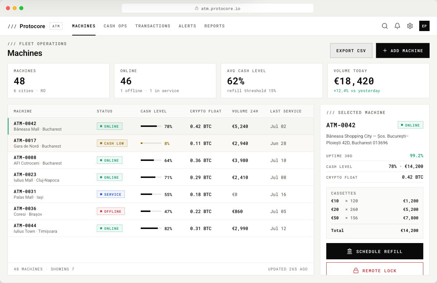This screenshot has height=283, width=437.
Task: Click the Jun 28 last service date
Action: pos(278,143)
